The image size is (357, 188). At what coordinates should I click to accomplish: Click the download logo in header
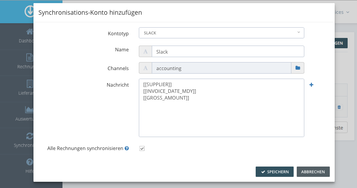[x=29, y=12]
